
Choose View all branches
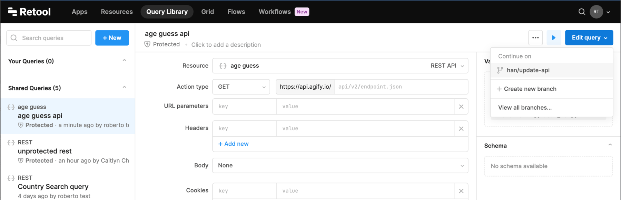point(551,108)
